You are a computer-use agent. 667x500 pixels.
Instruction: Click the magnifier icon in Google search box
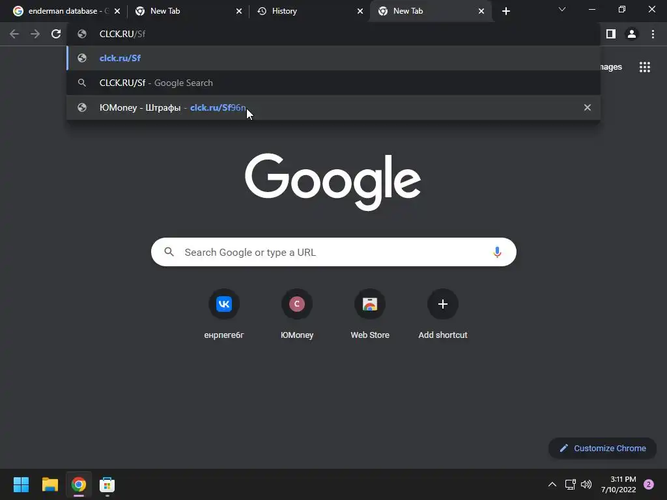pyautogui.click(x=169, y=252)
